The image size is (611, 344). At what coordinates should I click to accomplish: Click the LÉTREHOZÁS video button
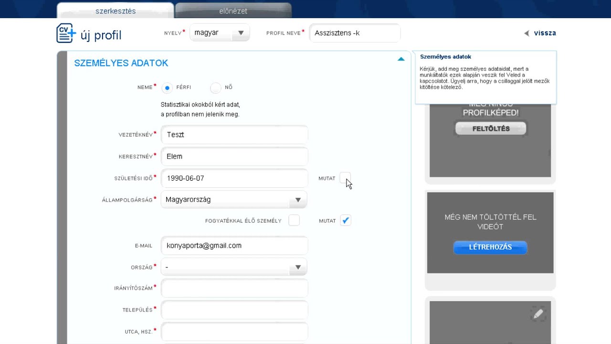(490, 247)
